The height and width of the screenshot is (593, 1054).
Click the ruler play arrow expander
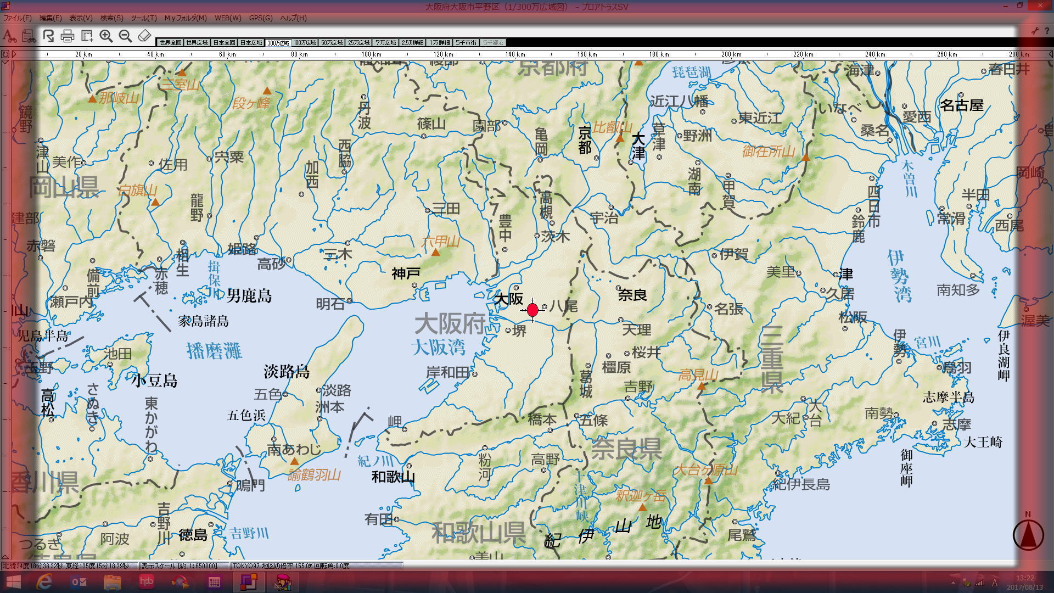(x=14, y=54)
